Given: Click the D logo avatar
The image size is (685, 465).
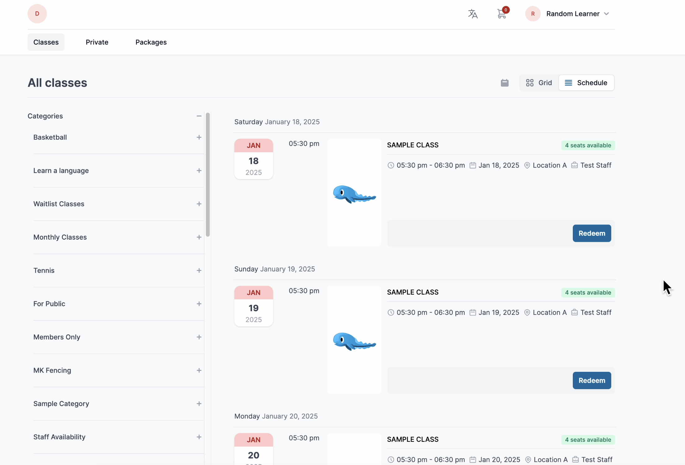Looking at the screenshot, I should click(37, 14).
